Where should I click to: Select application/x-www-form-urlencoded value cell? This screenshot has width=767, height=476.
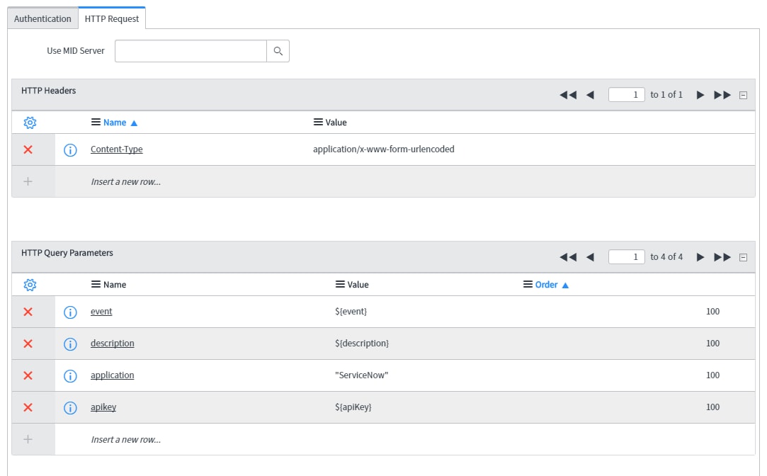click(384, 149)
